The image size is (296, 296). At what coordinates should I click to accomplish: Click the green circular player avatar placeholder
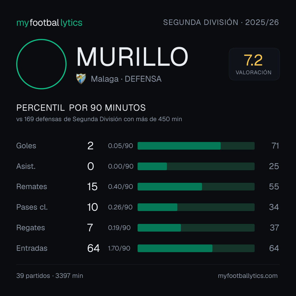pos(41,64)
